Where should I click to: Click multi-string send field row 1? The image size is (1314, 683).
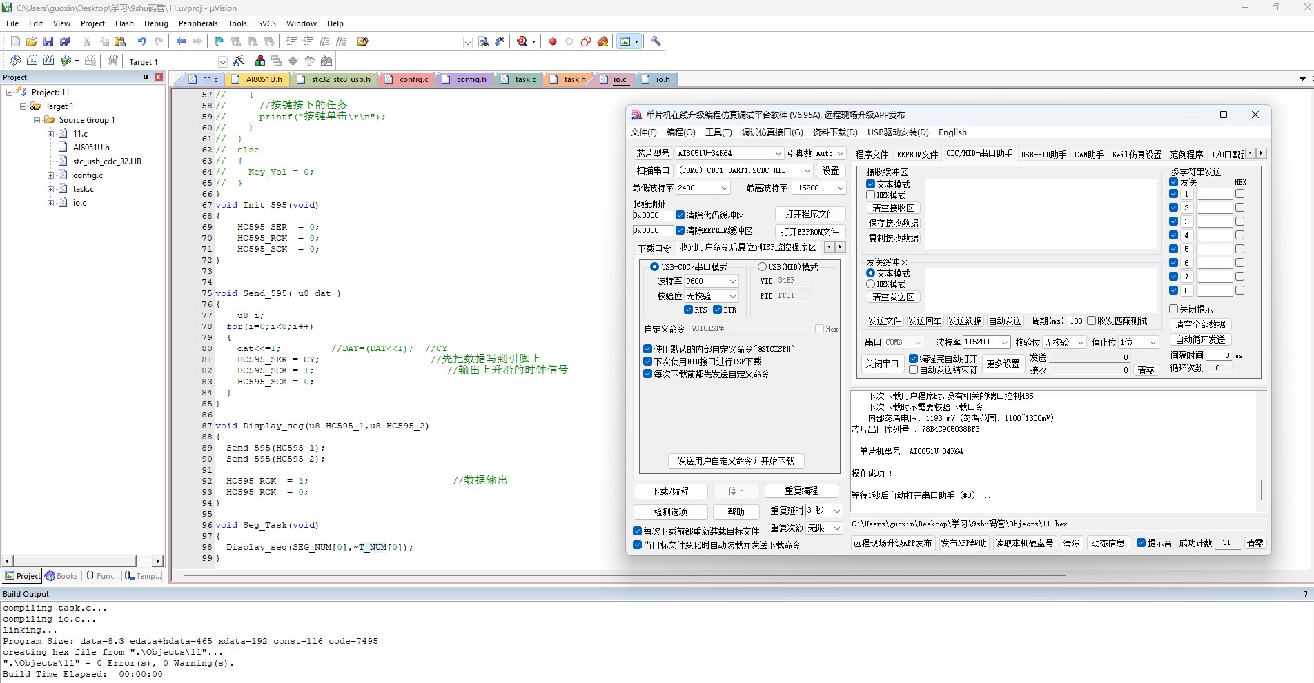[1215, 194]
